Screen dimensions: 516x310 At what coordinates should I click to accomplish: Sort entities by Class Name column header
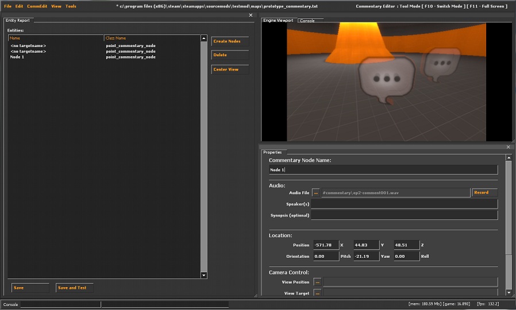152,38
